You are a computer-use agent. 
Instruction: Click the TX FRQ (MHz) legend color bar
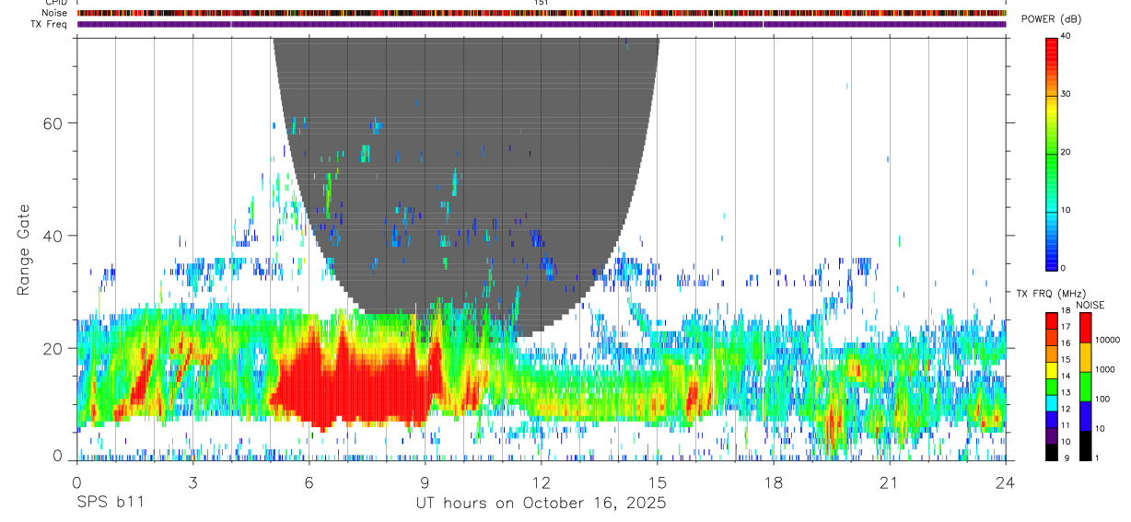pos(1052,386)
